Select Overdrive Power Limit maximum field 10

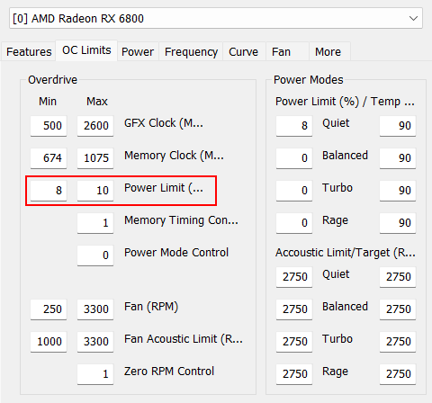(x=95, y=191)
